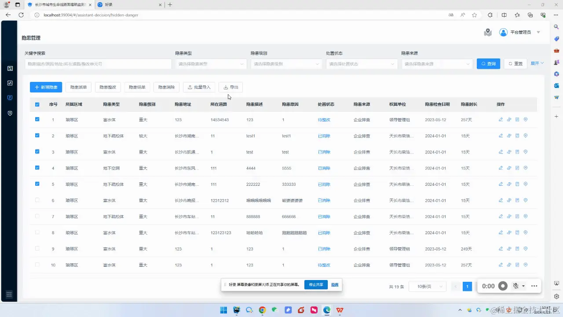Click the keyword search input field
Screen dimensions: 563x317
pos(98,64)
